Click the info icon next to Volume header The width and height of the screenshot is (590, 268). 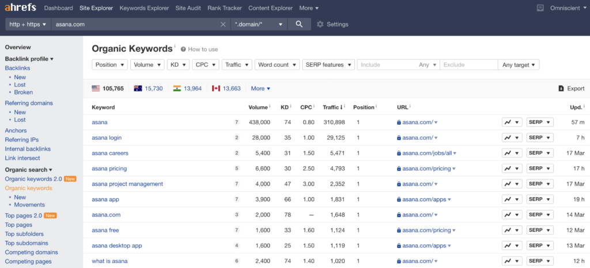(x=270, y=106)
